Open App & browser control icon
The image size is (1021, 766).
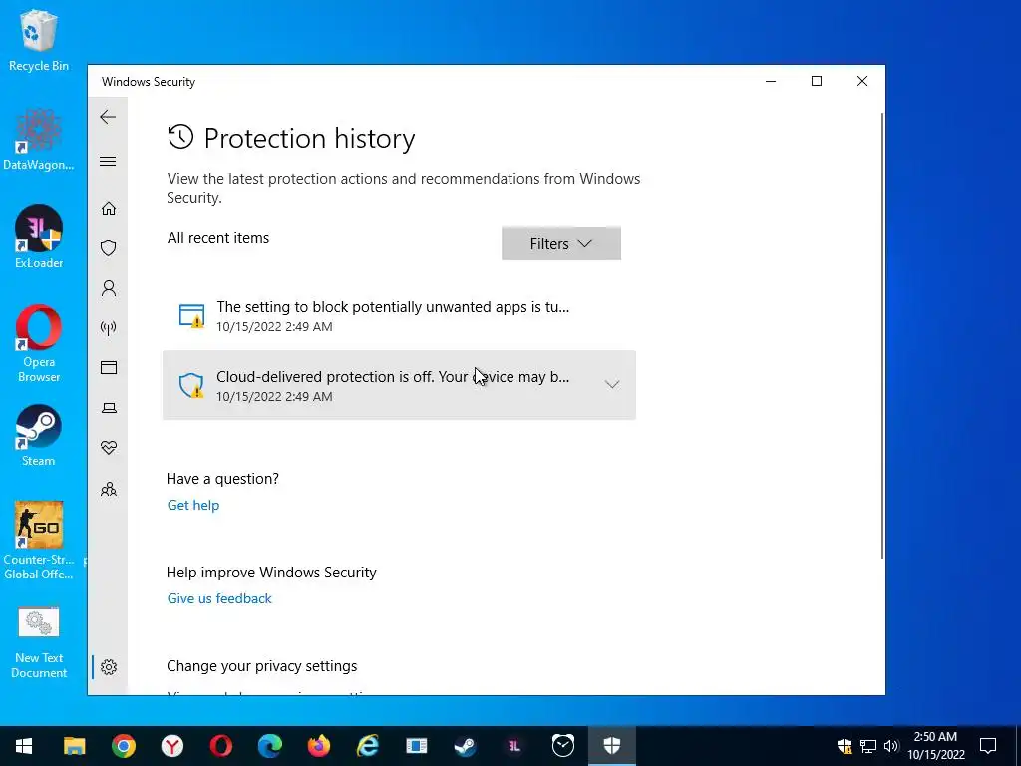[109, 367]
